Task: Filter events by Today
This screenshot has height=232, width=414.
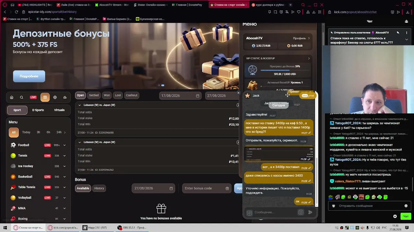Action: pyautogui.click(x=26, y=132)
